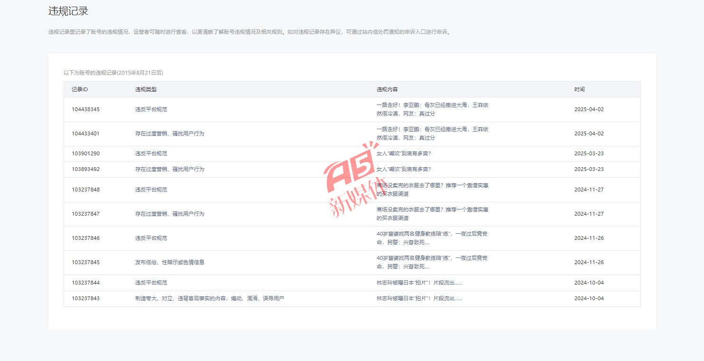Click record ID 104438345

(86, 109)
